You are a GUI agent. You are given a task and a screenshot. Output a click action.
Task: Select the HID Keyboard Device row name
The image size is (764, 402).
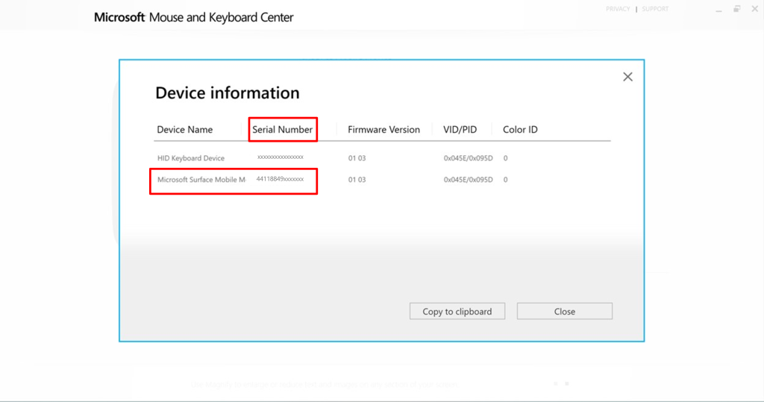click(191, 158)
